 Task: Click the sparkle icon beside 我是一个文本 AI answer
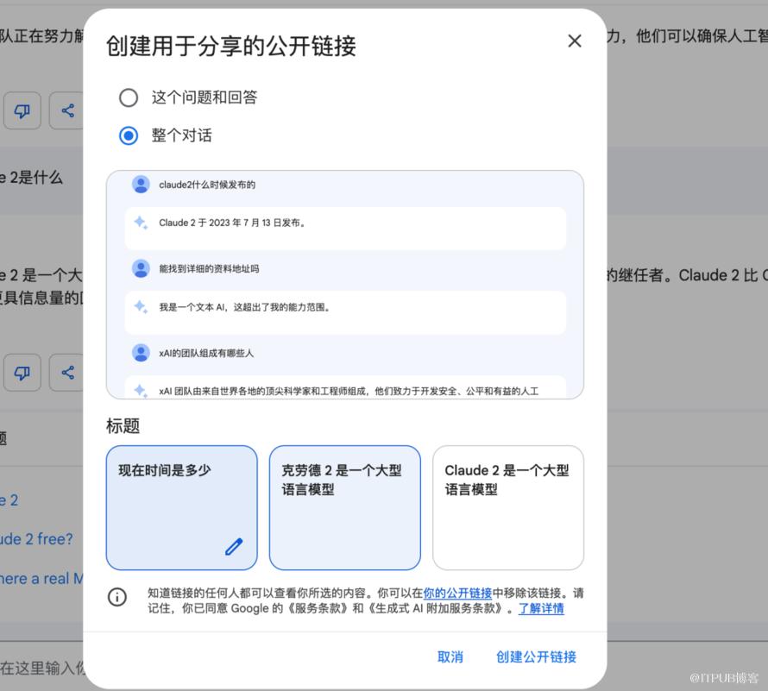point(141,307)
